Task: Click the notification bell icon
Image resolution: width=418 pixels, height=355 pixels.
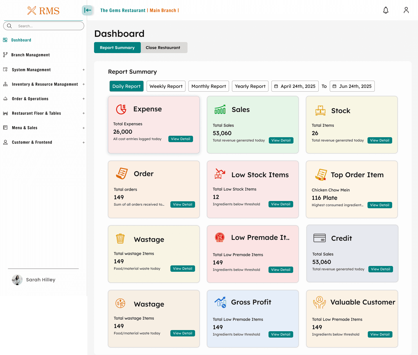Action: pyautogui.click(x=385, y=10)
